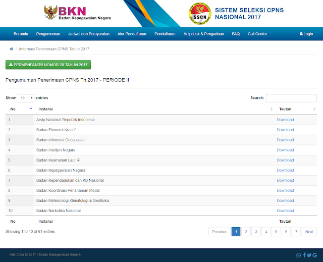Open Call Center menu item
The height and width of the screenshot is (262, 323).
point(257,34)
